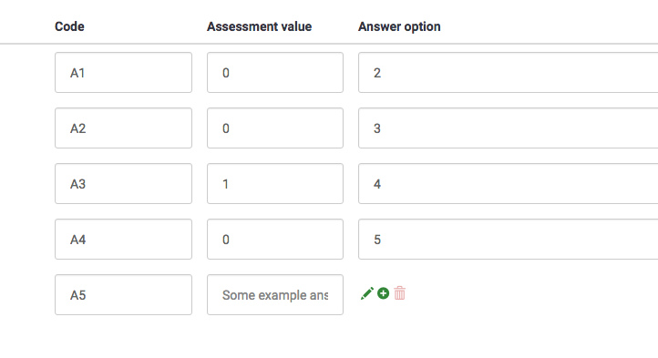Change the A4 assessment value field
The width and height of the screenshot is (658, 358).
275,240
